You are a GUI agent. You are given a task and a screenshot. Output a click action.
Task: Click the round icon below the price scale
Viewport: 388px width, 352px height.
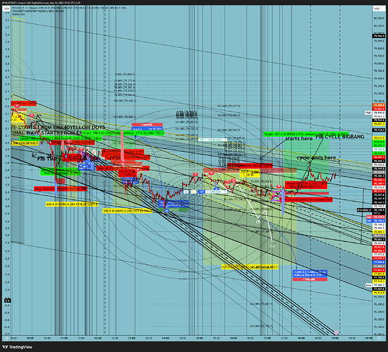tap(380, 338)
